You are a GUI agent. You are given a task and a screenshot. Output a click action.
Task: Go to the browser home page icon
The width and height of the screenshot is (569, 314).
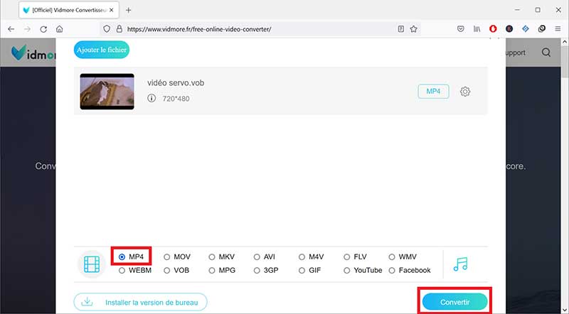(x=60, y=29)
